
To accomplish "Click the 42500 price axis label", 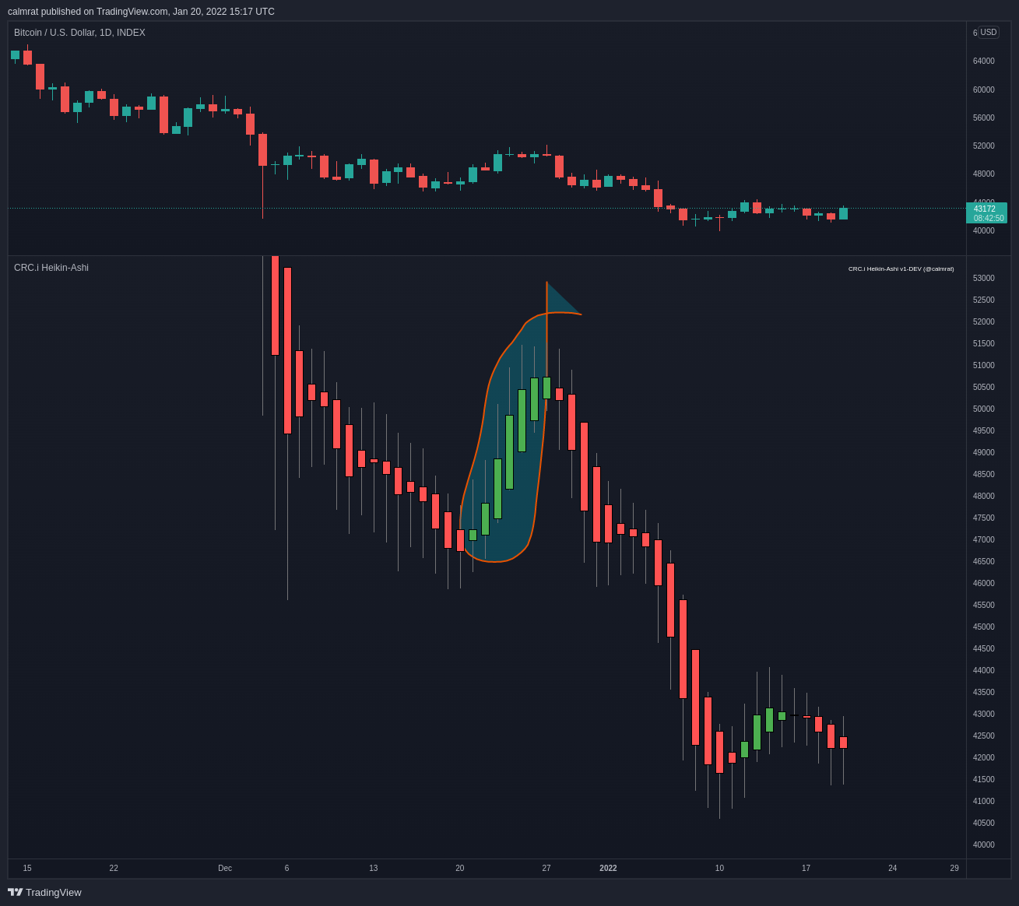I will (984, 736).
